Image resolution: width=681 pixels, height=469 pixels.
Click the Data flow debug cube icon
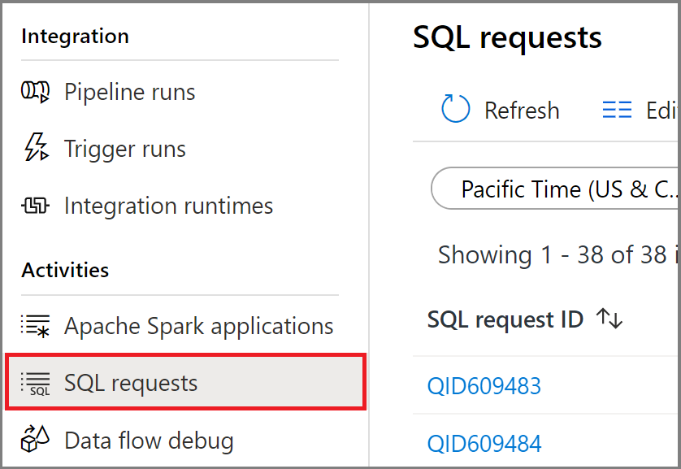[x=34, y=439]
